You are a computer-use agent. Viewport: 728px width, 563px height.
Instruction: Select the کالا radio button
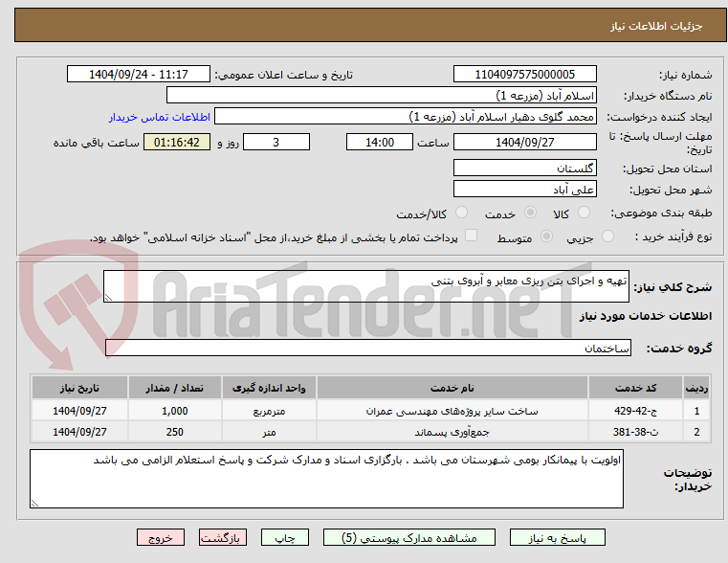pyautogui.click(x=584, y=213)
